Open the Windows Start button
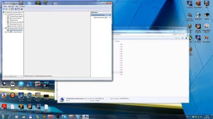The image size is (213, 119). tap(3, 117)
